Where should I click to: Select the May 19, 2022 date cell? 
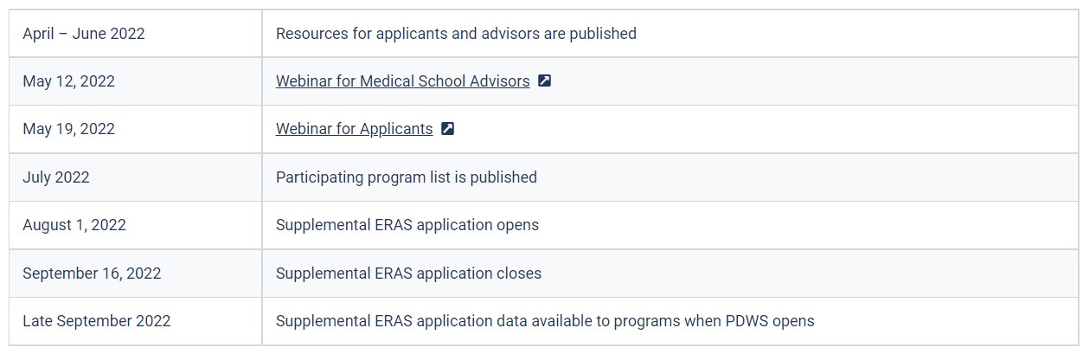pyautogui.click(x=136, y=129)
